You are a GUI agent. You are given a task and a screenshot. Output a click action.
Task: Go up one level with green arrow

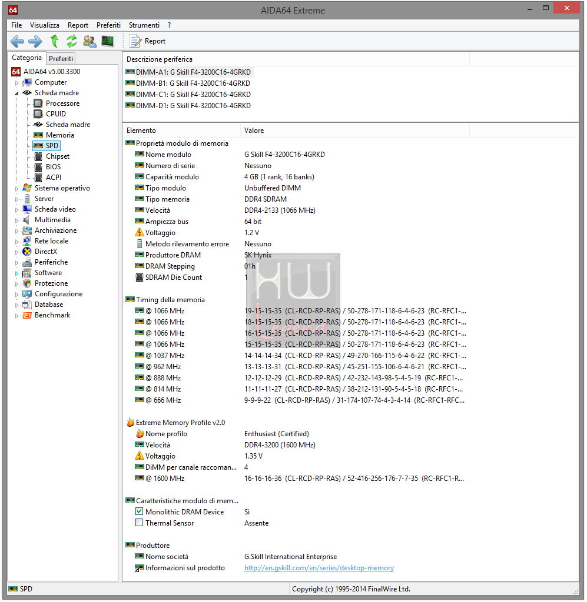coord(54,41)
